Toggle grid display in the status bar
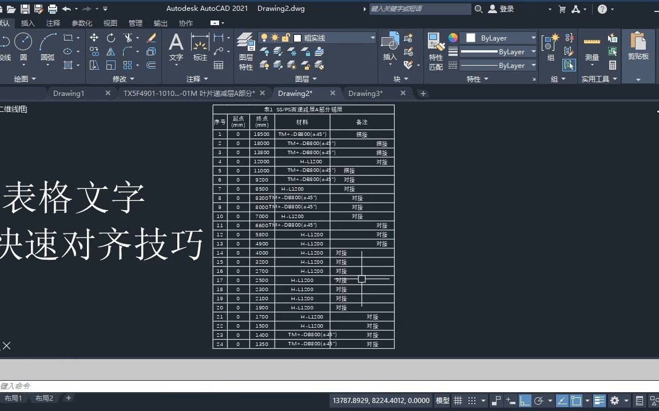 [458, 400]
